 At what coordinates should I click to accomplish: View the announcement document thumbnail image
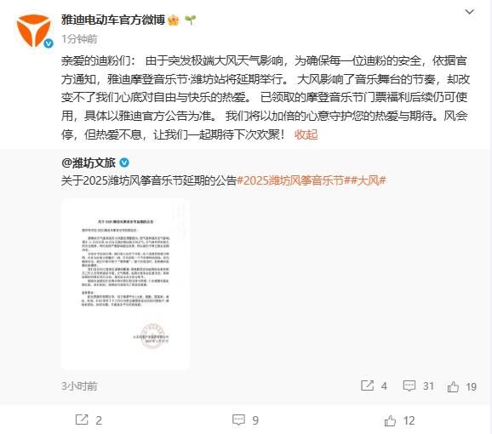(x=125, y=284)
